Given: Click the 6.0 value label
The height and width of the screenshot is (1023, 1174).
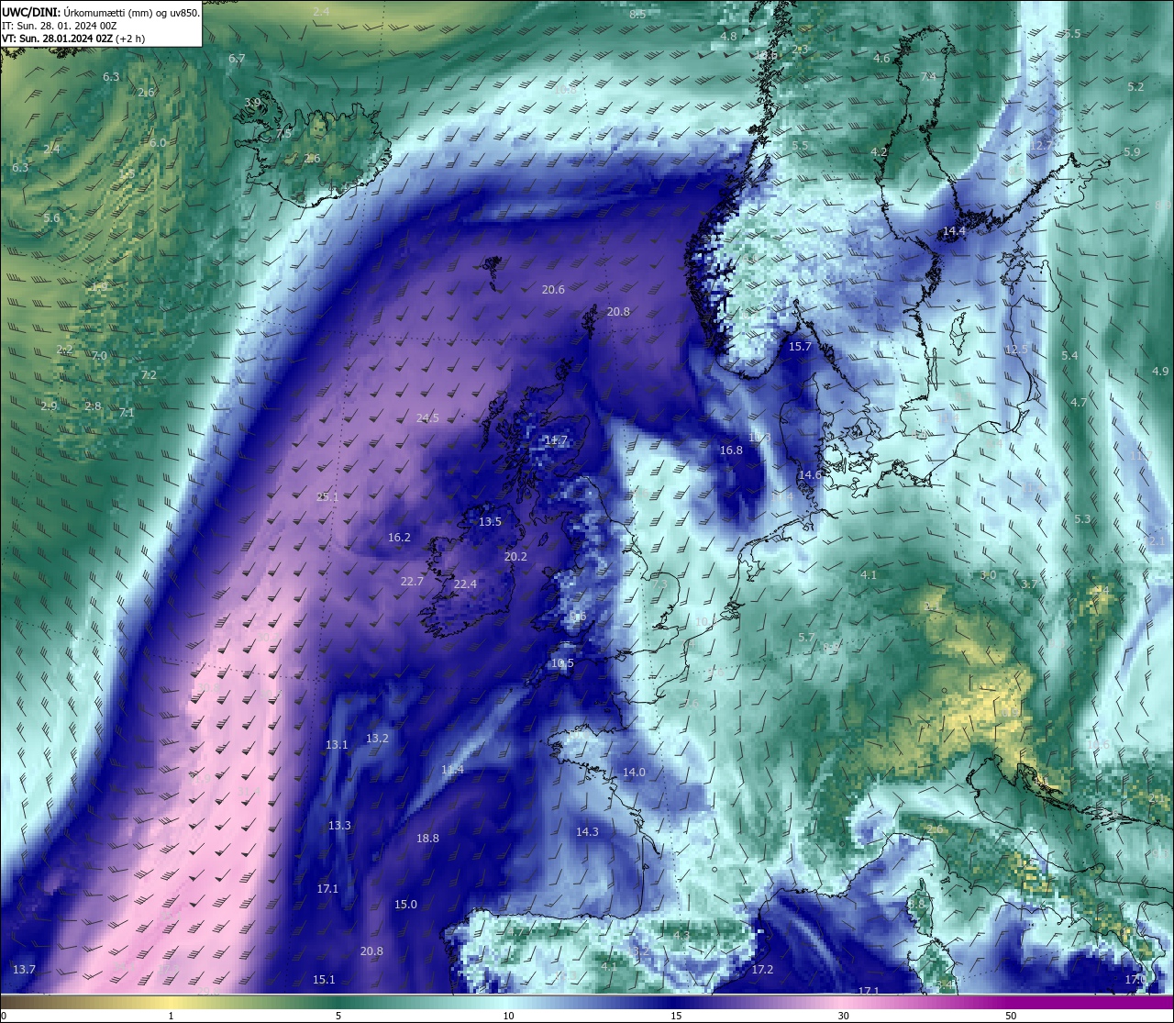Looking at the screenshot, I should pyautogui.click(x=158, y=142).
